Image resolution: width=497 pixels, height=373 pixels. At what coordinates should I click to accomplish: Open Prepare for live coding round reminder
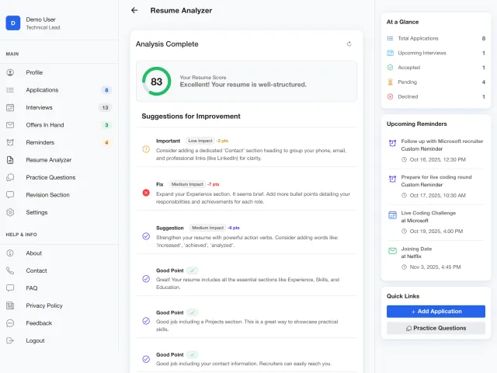(x=436, y=186)
